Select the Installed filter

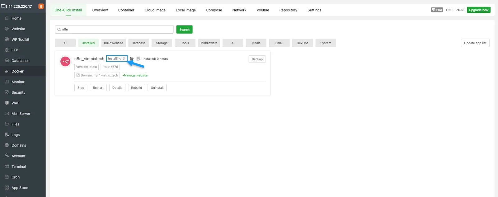coord(88,43)
